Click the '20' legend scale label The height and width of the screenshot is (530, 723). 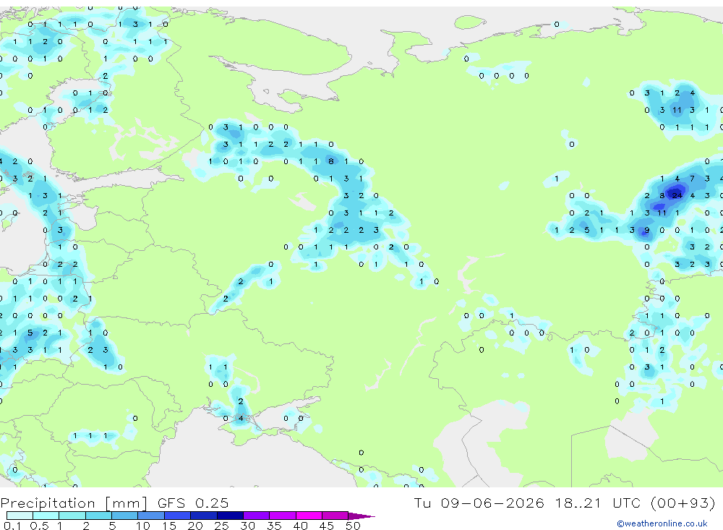click(195, 526)
